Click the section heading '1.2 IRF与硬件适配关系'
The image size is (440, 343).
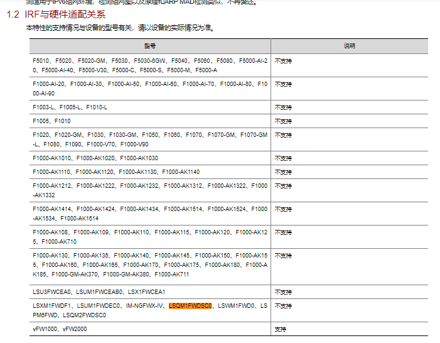pos(56,14)
